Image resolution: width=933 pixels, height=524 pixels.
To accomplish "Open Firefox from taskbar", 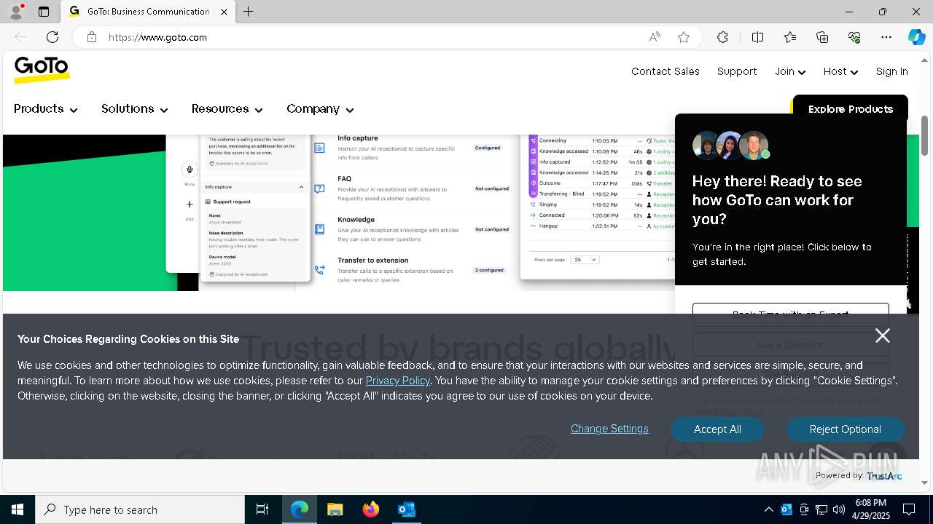I will 371,509.
